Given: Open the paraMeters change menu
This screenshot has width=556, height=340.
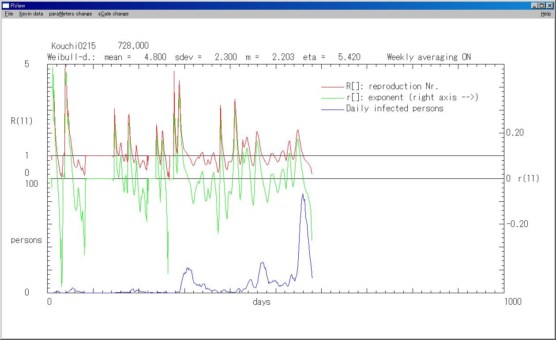Looking at the screenshot, I should coord(70,14).
